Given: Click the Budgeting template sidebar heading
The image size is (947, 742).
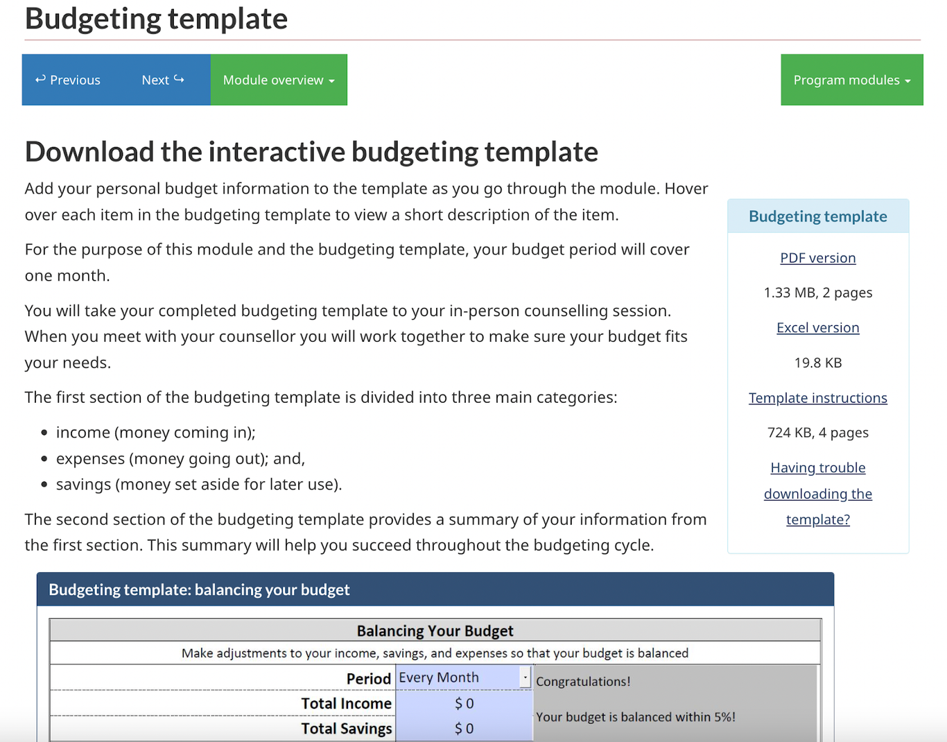Looking at the screenshot, I should tap(818, 216).
